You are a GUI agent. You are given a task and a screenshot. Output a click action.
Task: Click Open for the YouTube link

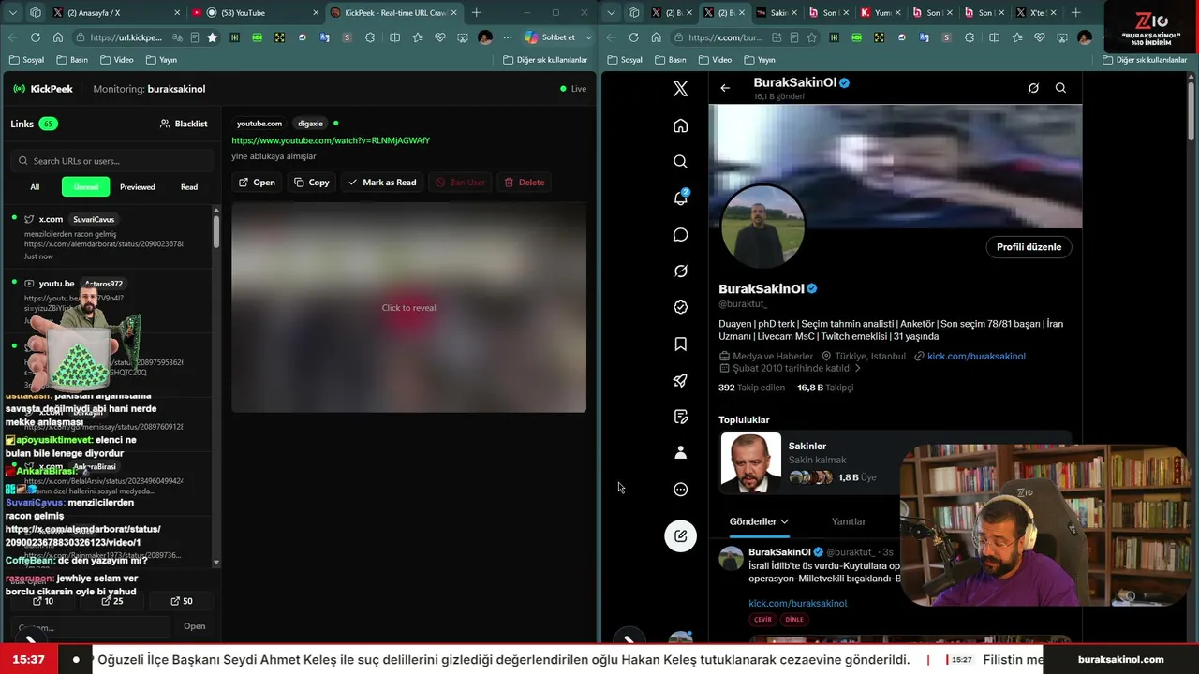point(257,183)
